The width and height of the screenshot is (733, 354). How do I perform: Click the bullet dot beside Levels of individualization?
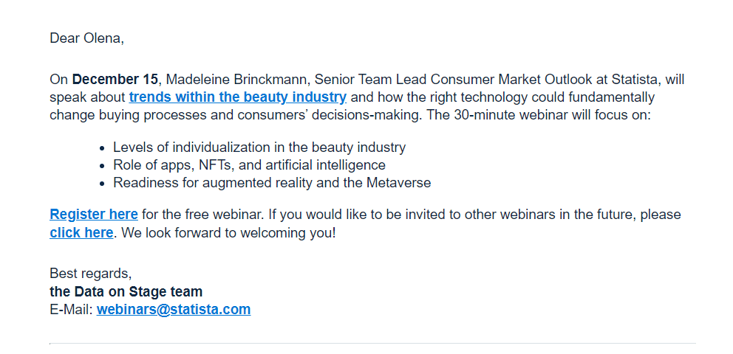tap(102, 148)
